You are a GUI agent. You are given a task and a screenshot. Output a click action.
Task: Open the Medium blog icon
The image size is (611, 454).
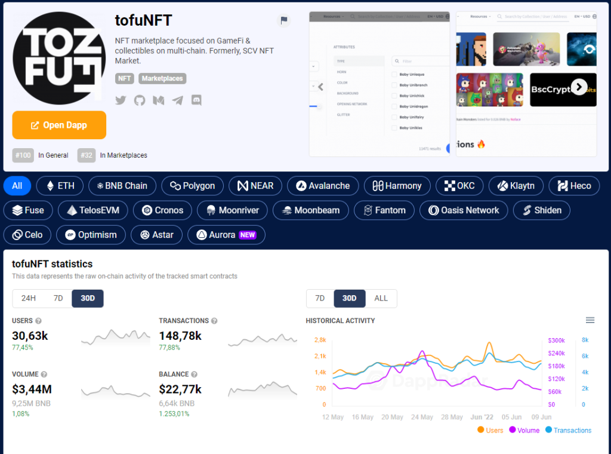pyautogui.click(x=158, y=100)
